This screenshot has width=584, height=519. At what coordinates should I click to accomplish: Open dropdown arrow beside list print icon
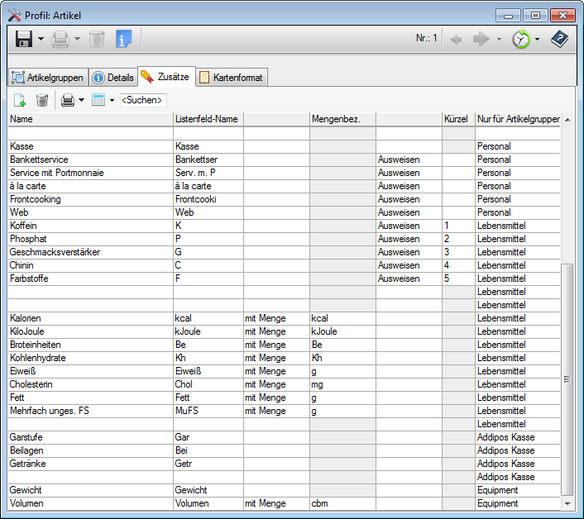pyautogui.click(x=81, y=100)
